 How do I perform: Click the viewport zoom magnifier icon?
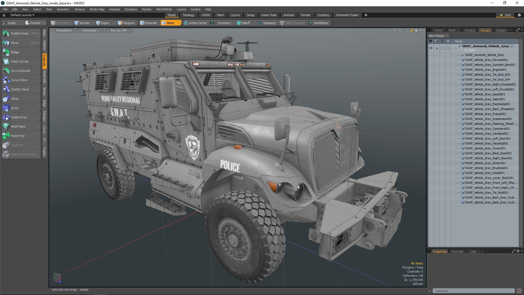coord(407,31)
